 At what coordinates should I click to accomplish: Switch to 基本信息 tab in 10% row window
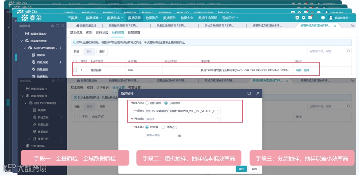click(x=76, y=33)
